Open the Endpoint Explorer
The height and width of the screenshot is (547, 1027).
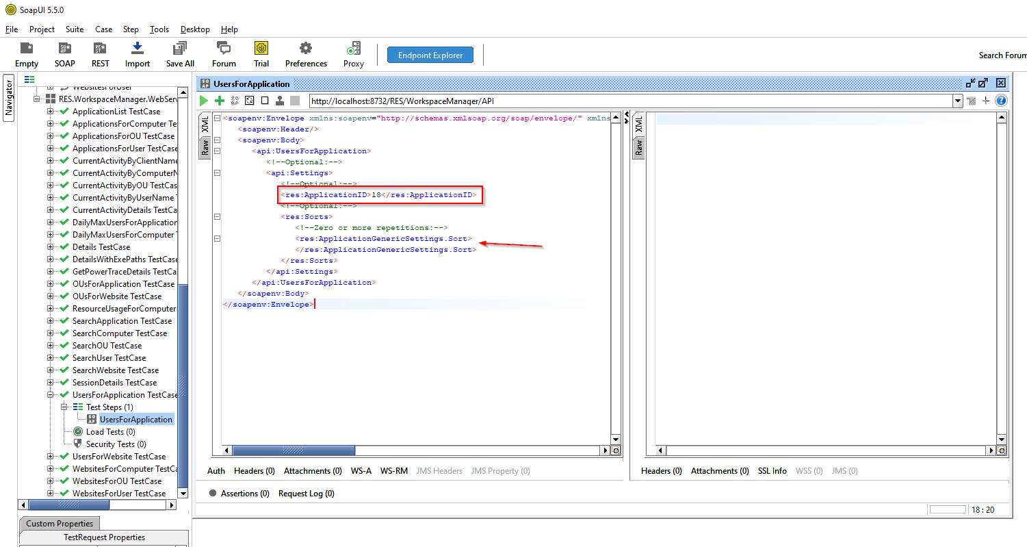pyautogui.click(x=430, y=54)
